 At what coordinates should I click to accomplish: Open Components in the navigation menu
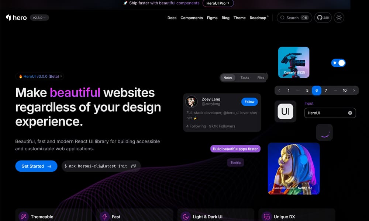click(x=192, y=18)
